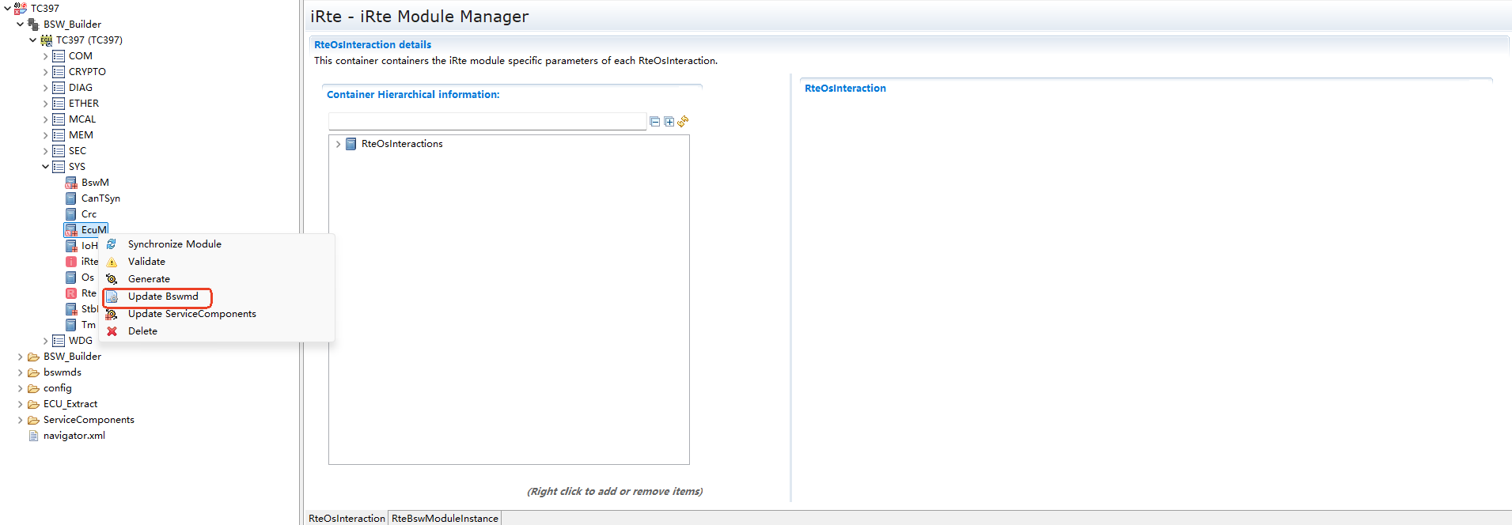Screen dimensions: 1512x525
Task: Expand the WDG node
Action: point(45,341)
